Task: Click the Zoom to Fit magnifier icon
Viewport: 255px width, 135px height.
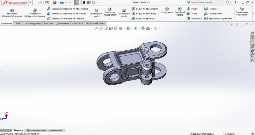Action: [97, 28]
